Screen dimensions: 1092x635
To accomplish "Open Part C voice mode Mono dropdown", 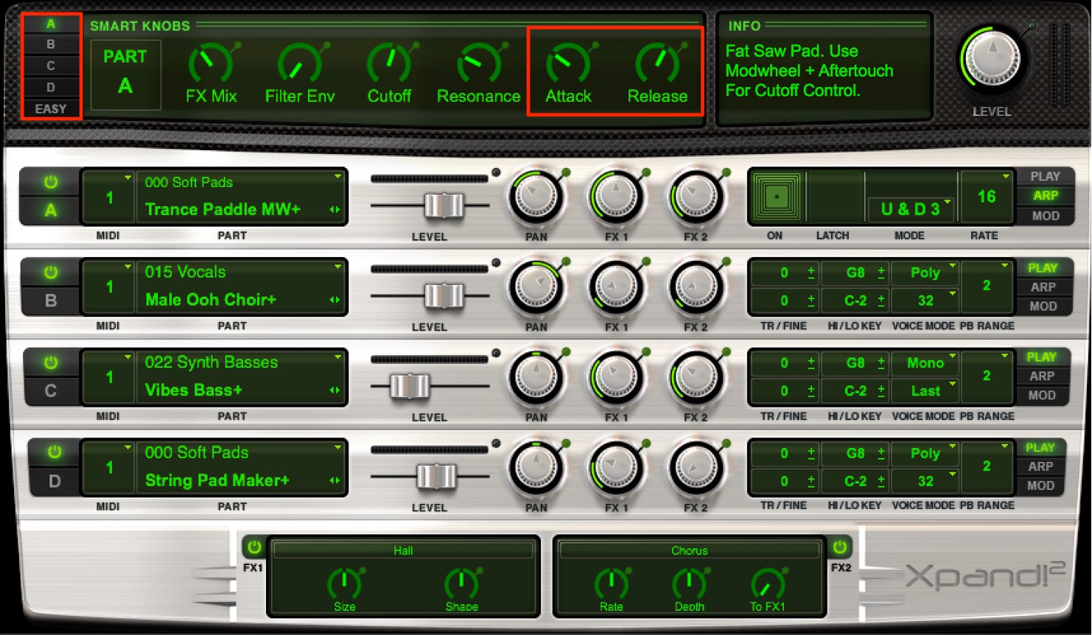I will 925,363.
